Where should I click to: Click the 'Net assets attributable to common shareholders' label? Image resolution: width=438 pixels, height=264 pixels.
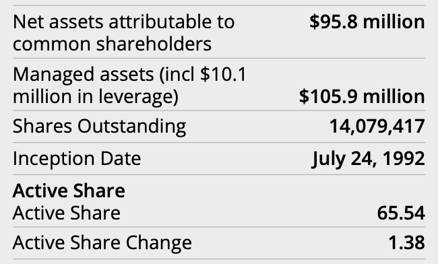click(123, 32)
